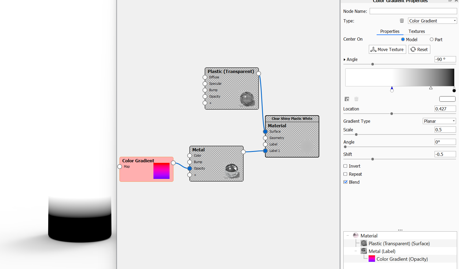Screen dimensions: 459x269
Task: Click the Material node gray preview sphere
Action: coord(307,147)
